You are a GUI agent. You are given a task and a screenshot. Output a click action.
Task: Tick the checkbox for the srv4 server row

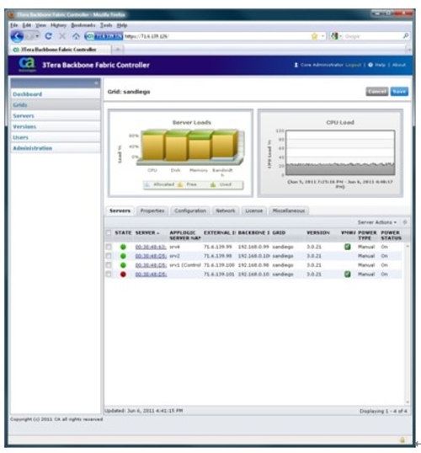pyautogui.click(x=109, y=247)
